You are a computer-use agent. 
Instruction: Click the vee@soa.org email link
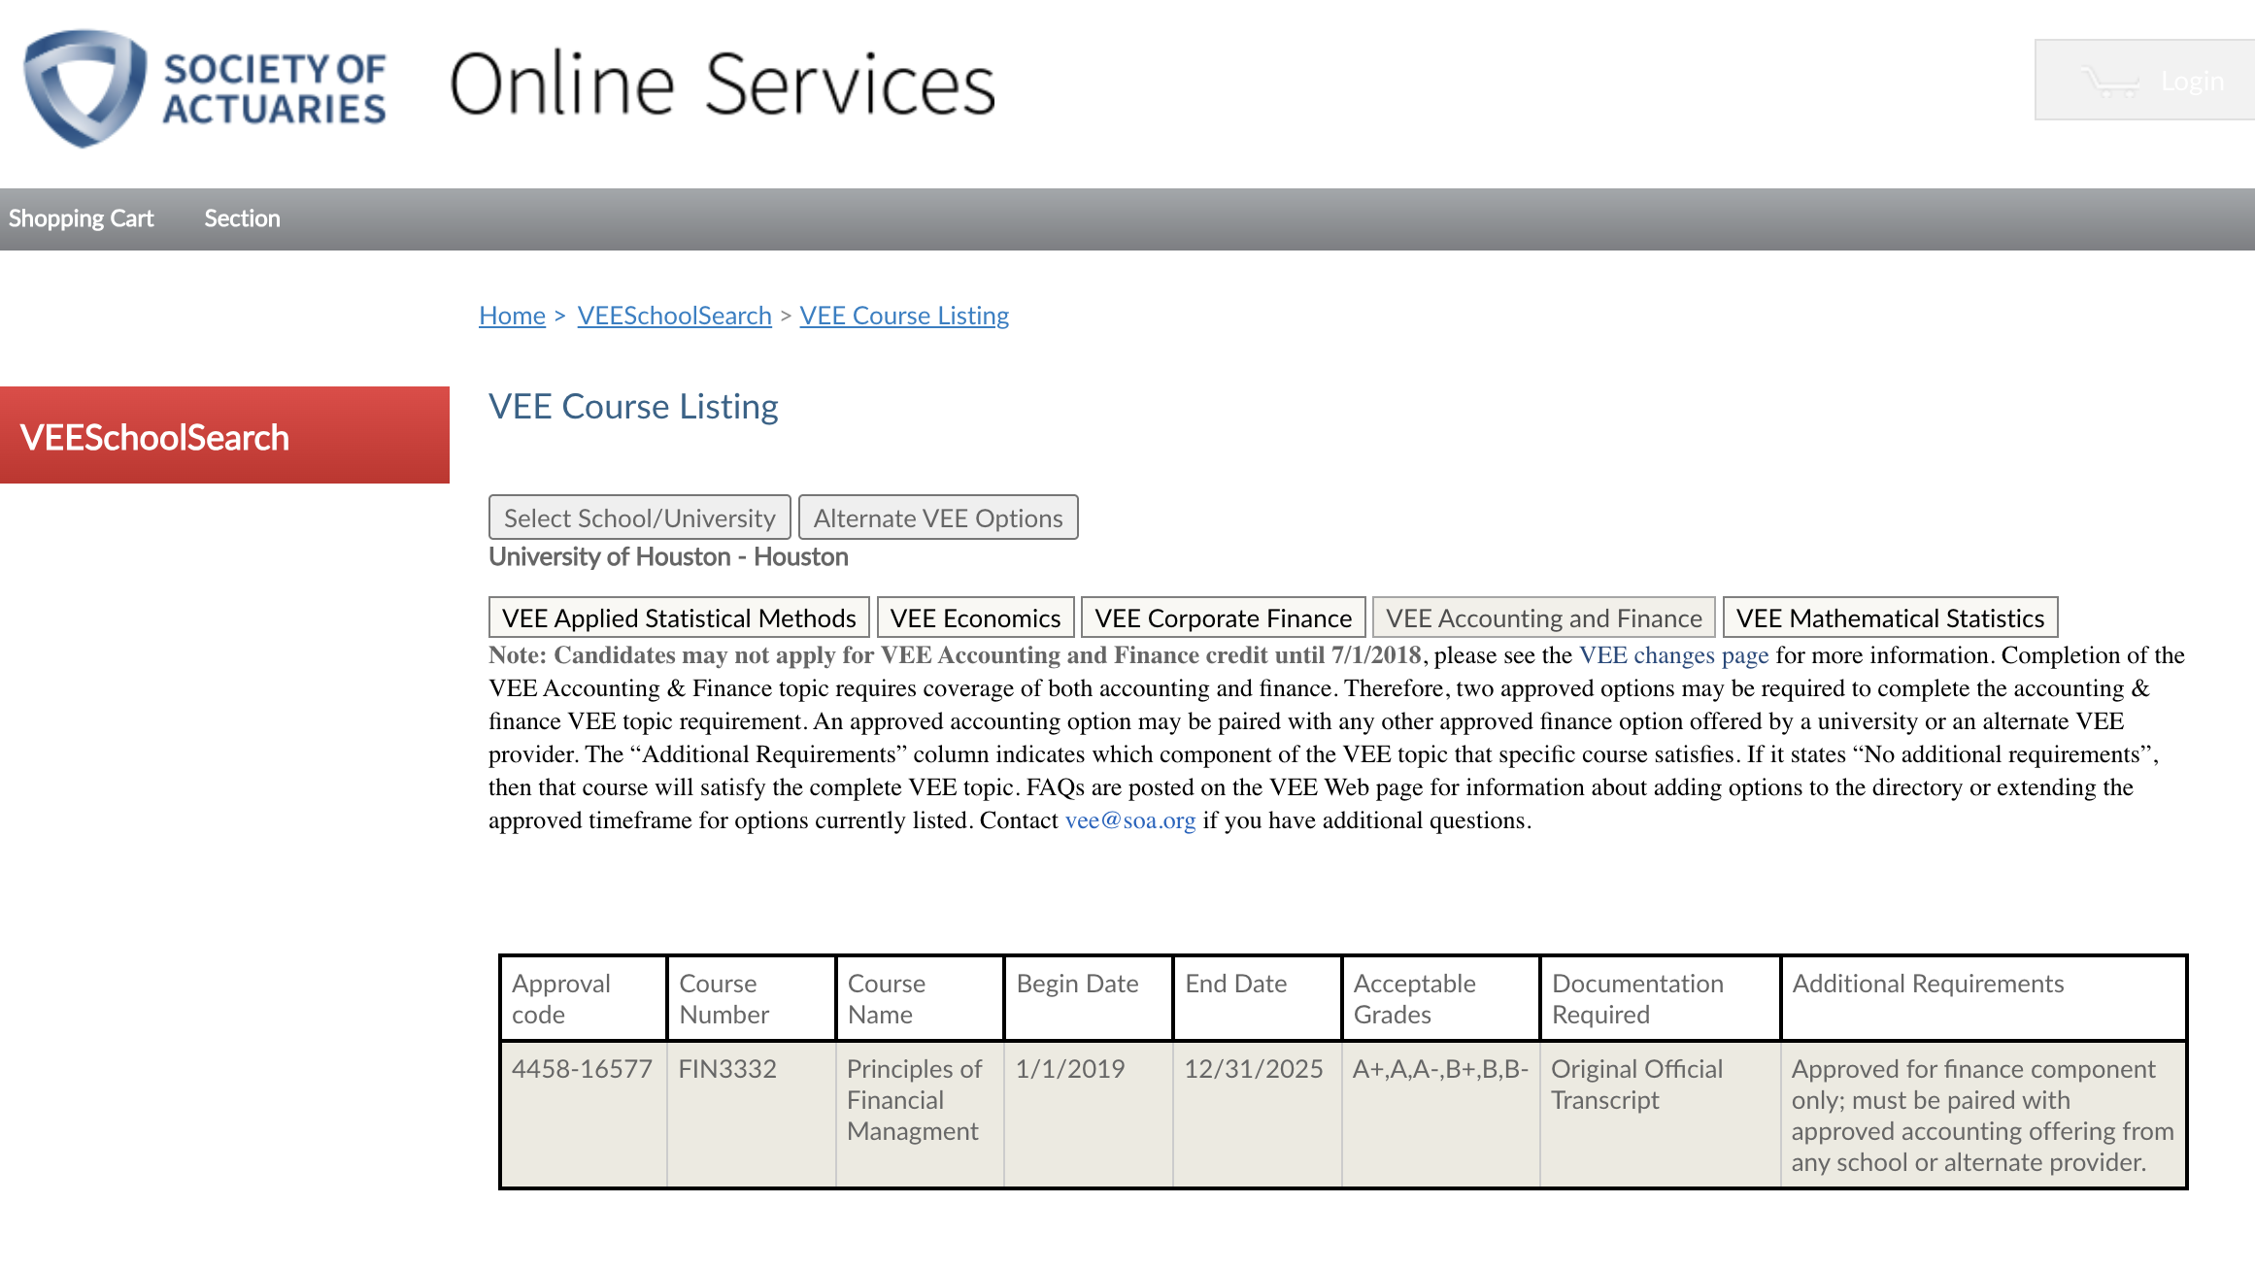(x=1129, y=820)
